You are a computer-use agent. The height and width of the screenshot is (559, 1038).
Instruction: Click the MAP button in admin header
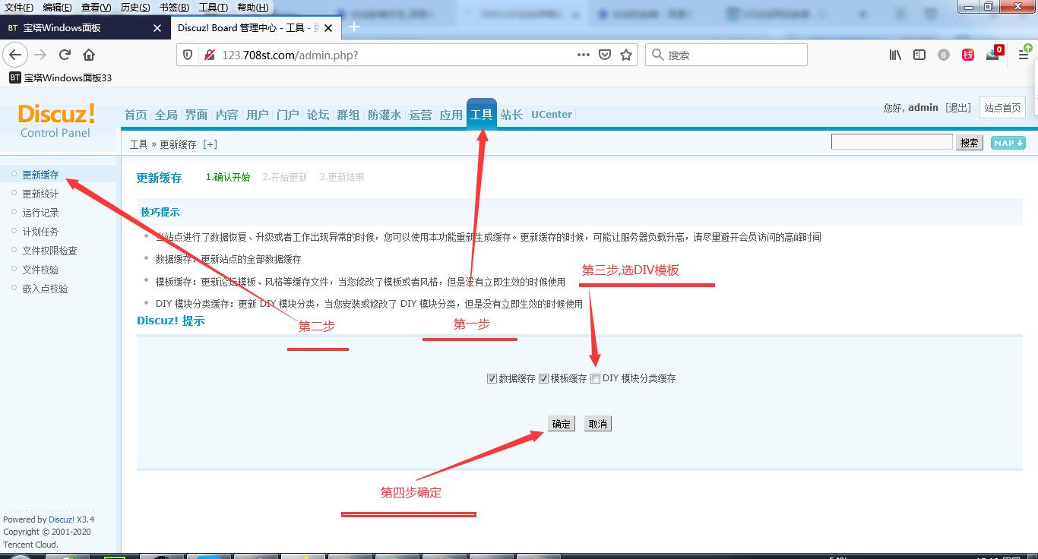click(1008, 143)
